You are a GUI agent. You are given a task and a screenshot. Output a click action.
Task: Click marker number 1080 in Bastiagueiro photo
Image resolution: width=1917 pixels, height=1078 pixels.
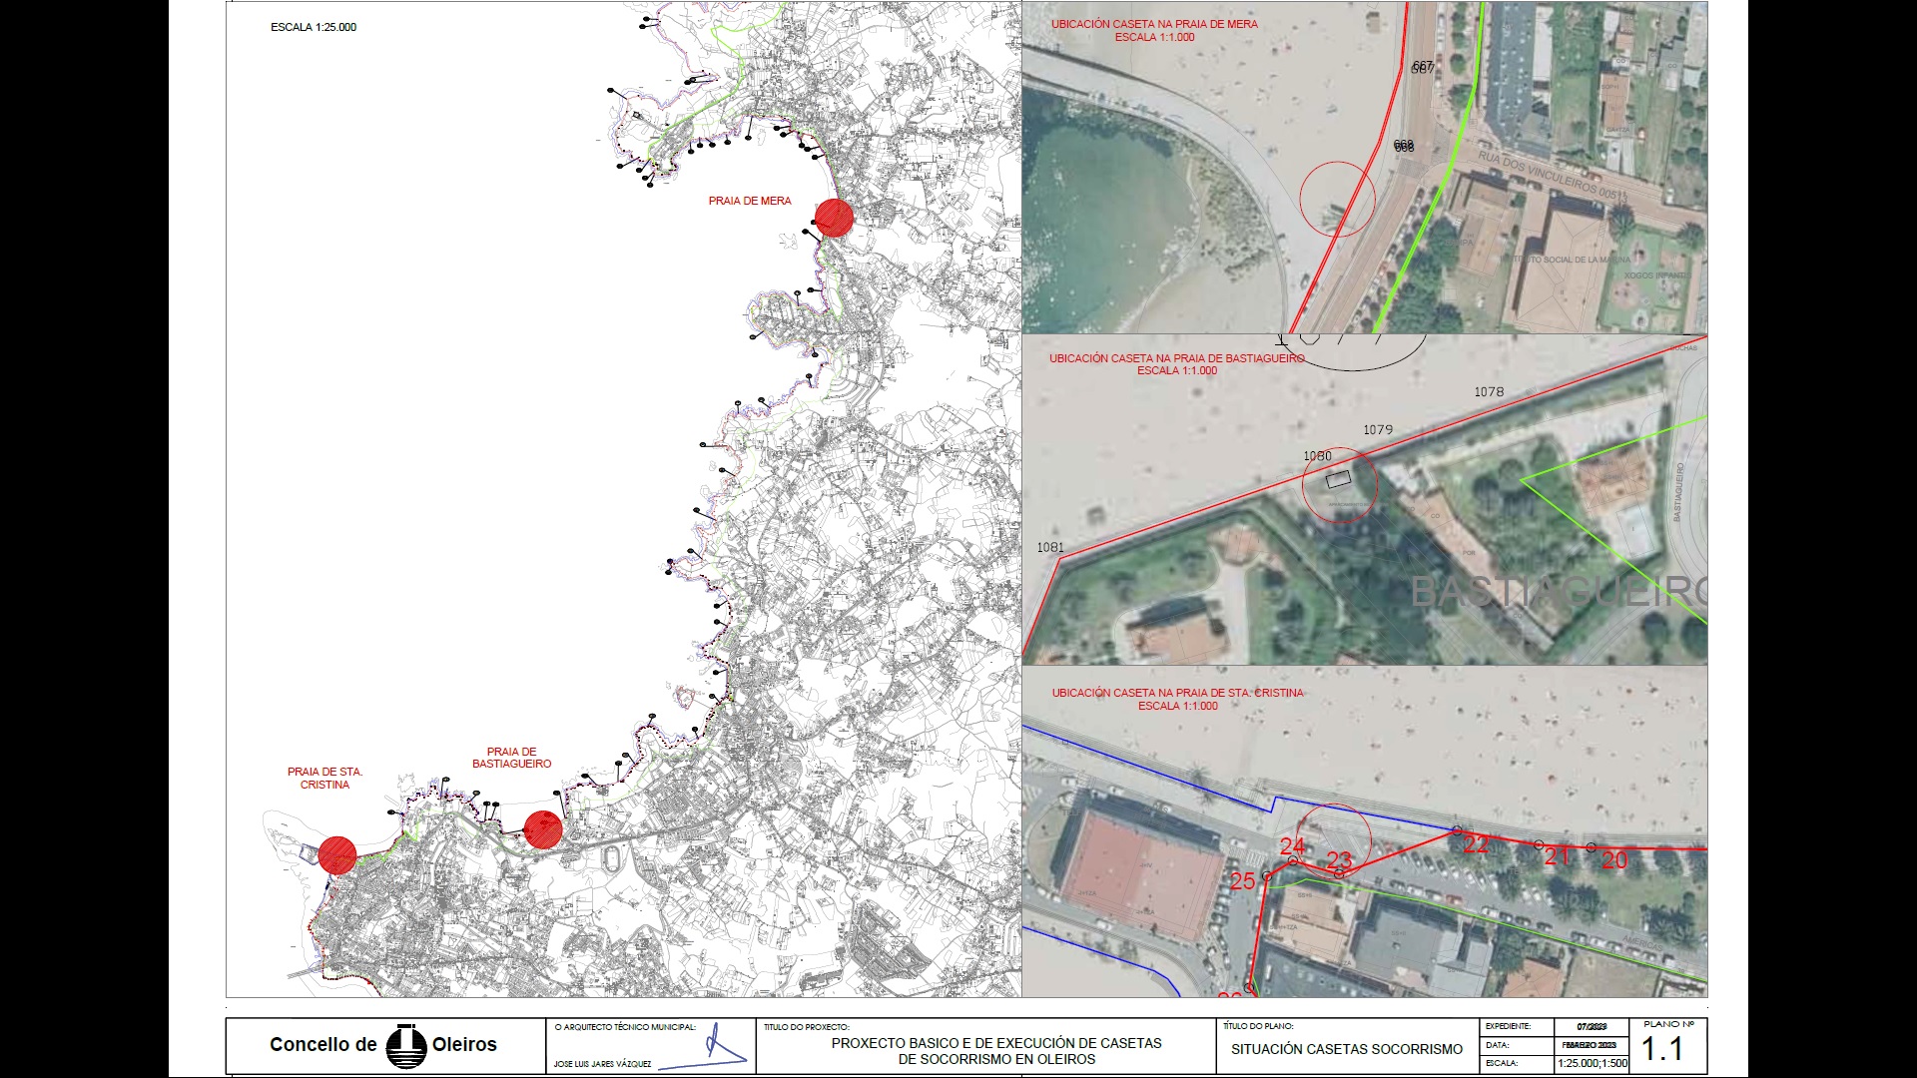(x=1317, y=455)
